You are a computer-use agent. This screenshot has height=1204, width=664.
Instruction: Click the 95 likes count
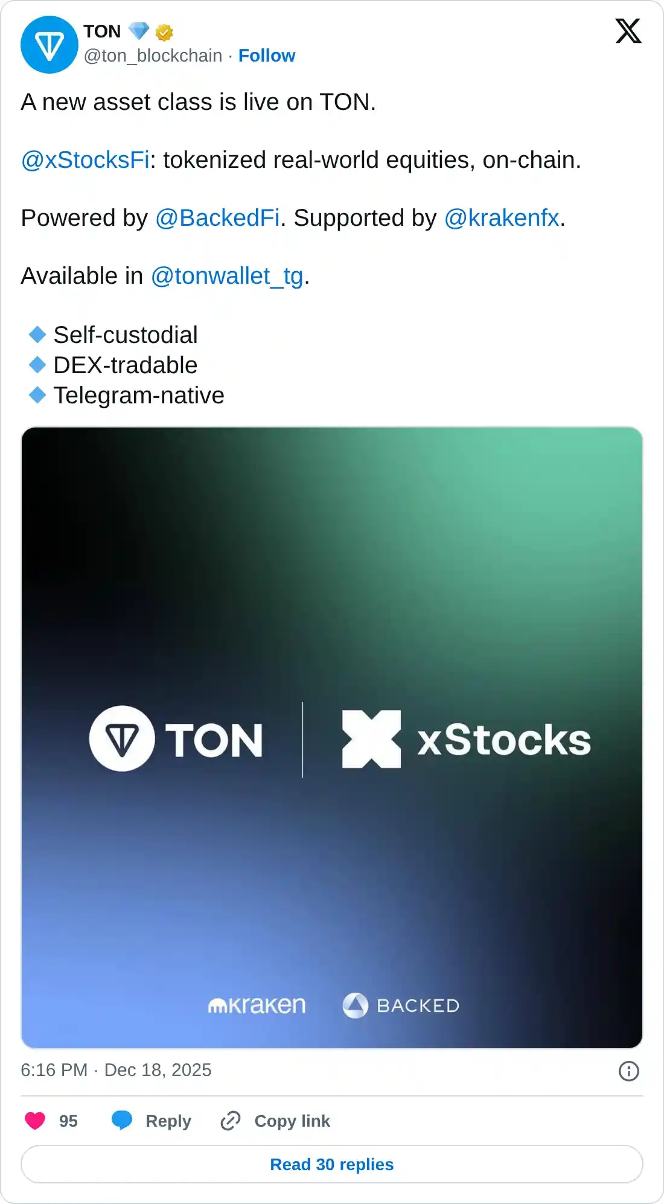pos(69,1121)
